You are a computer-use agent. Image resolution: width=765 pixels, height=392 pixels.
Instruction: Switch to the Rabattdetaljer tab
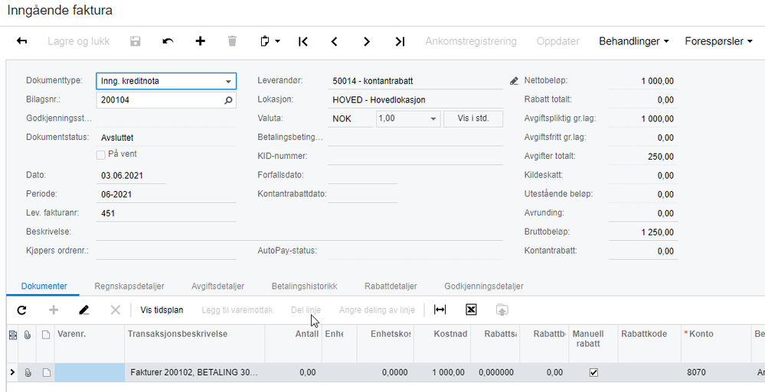click(x=391, y=286)
